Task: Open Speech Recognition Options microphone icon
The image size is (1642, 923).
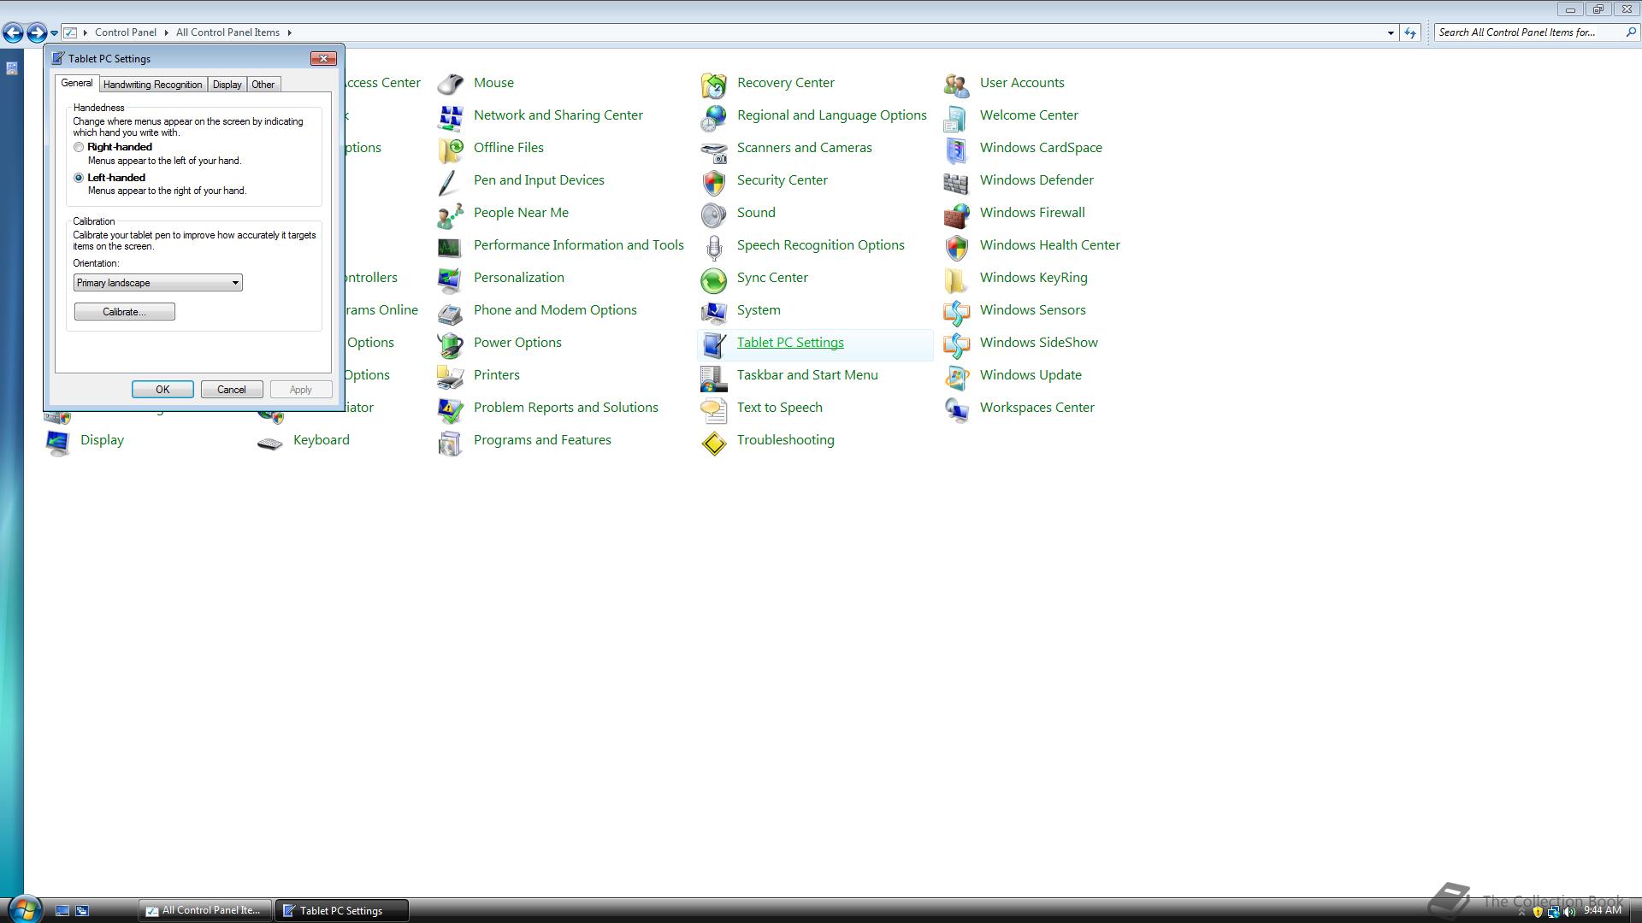Action: point(714,246)
